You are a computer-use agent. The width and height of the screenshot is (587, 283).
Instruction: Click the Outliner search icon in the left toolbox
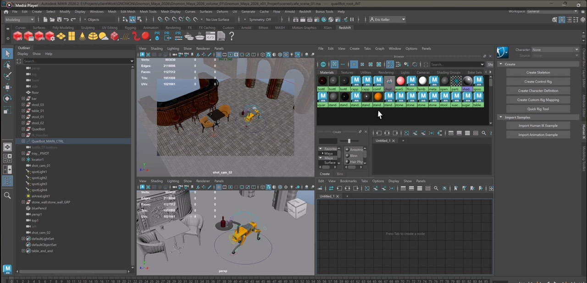(7, 196)
